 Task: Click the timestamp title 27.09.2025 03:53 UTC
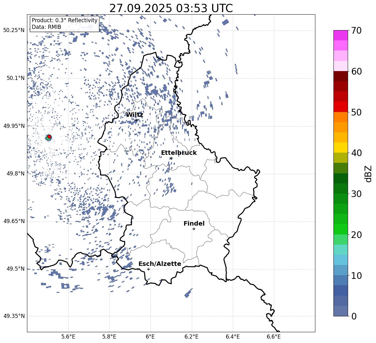coord(171,8)
